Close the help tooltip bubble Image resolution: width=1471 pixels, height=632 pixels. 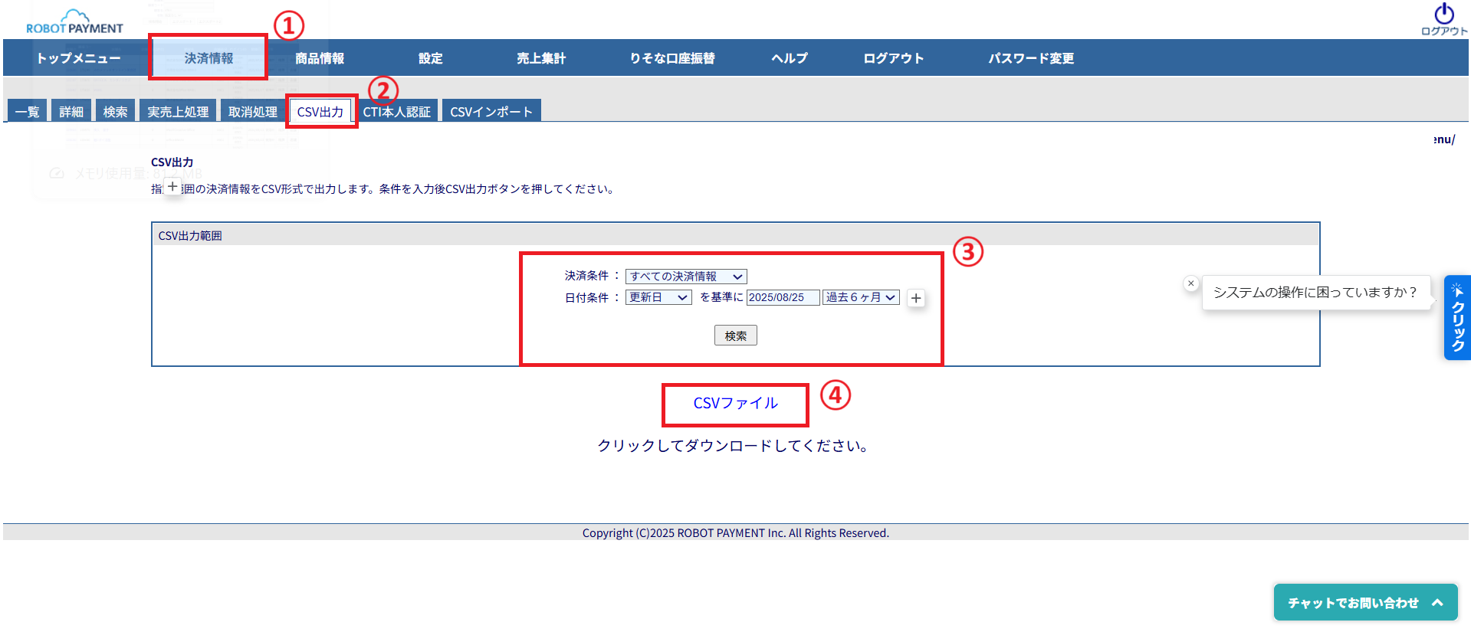[1190, 283]
